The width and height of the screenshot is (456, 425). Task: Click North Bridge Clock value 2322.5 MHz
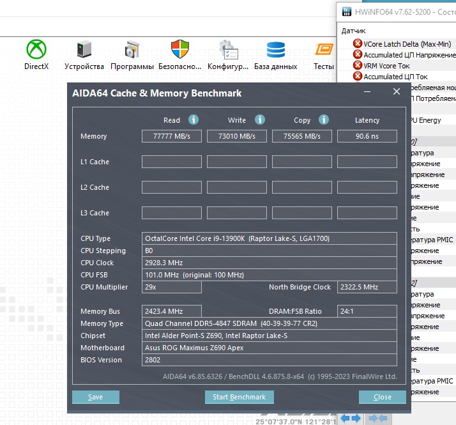(x=367, y=287)
